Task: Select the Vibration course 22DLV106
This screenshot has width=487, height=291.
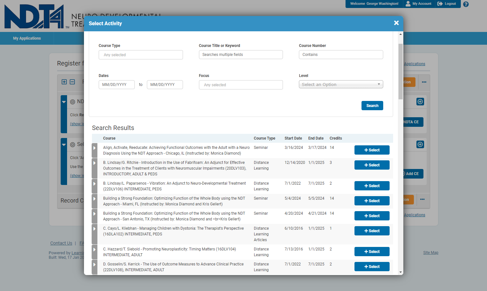Action: pyautogui.click(x=372, y=186)
